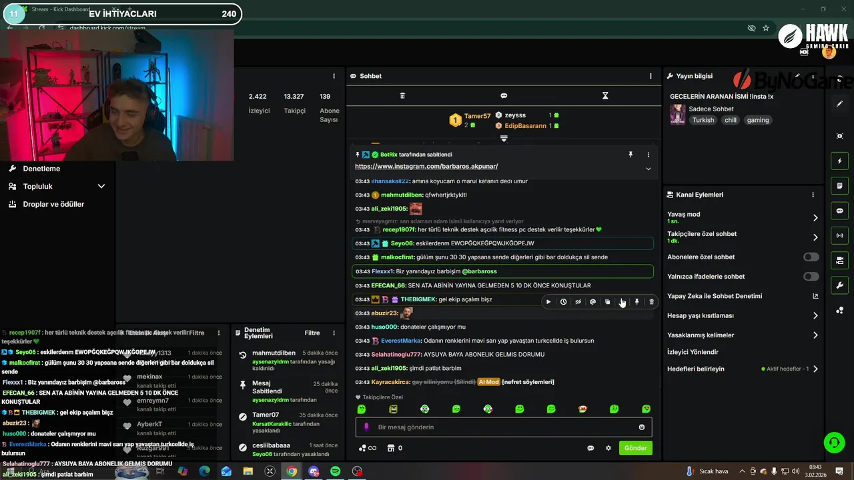Toggle broadcast signal widget in right sidebar

(x=840, y=235)
